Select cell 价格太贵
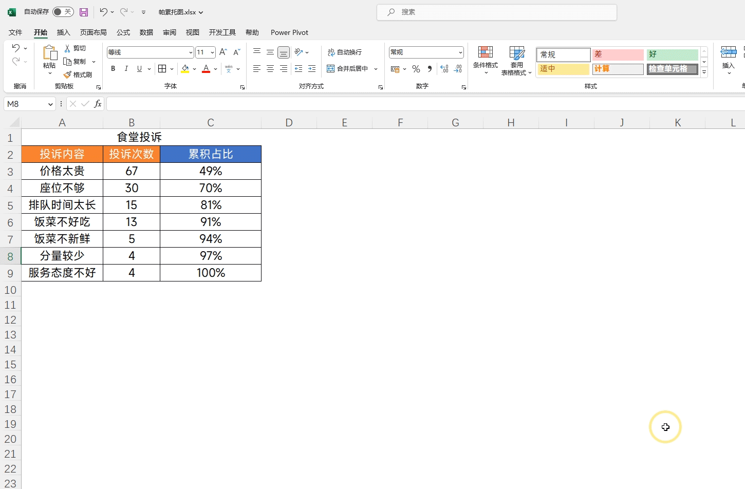The image size is (745, 489). (x=62, y=171)
